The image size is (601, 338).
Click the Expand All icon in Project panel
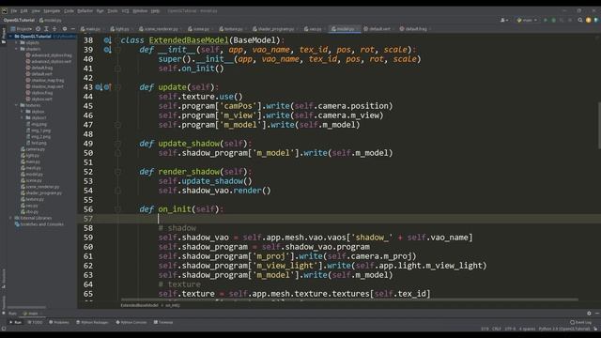click(46, 29)
